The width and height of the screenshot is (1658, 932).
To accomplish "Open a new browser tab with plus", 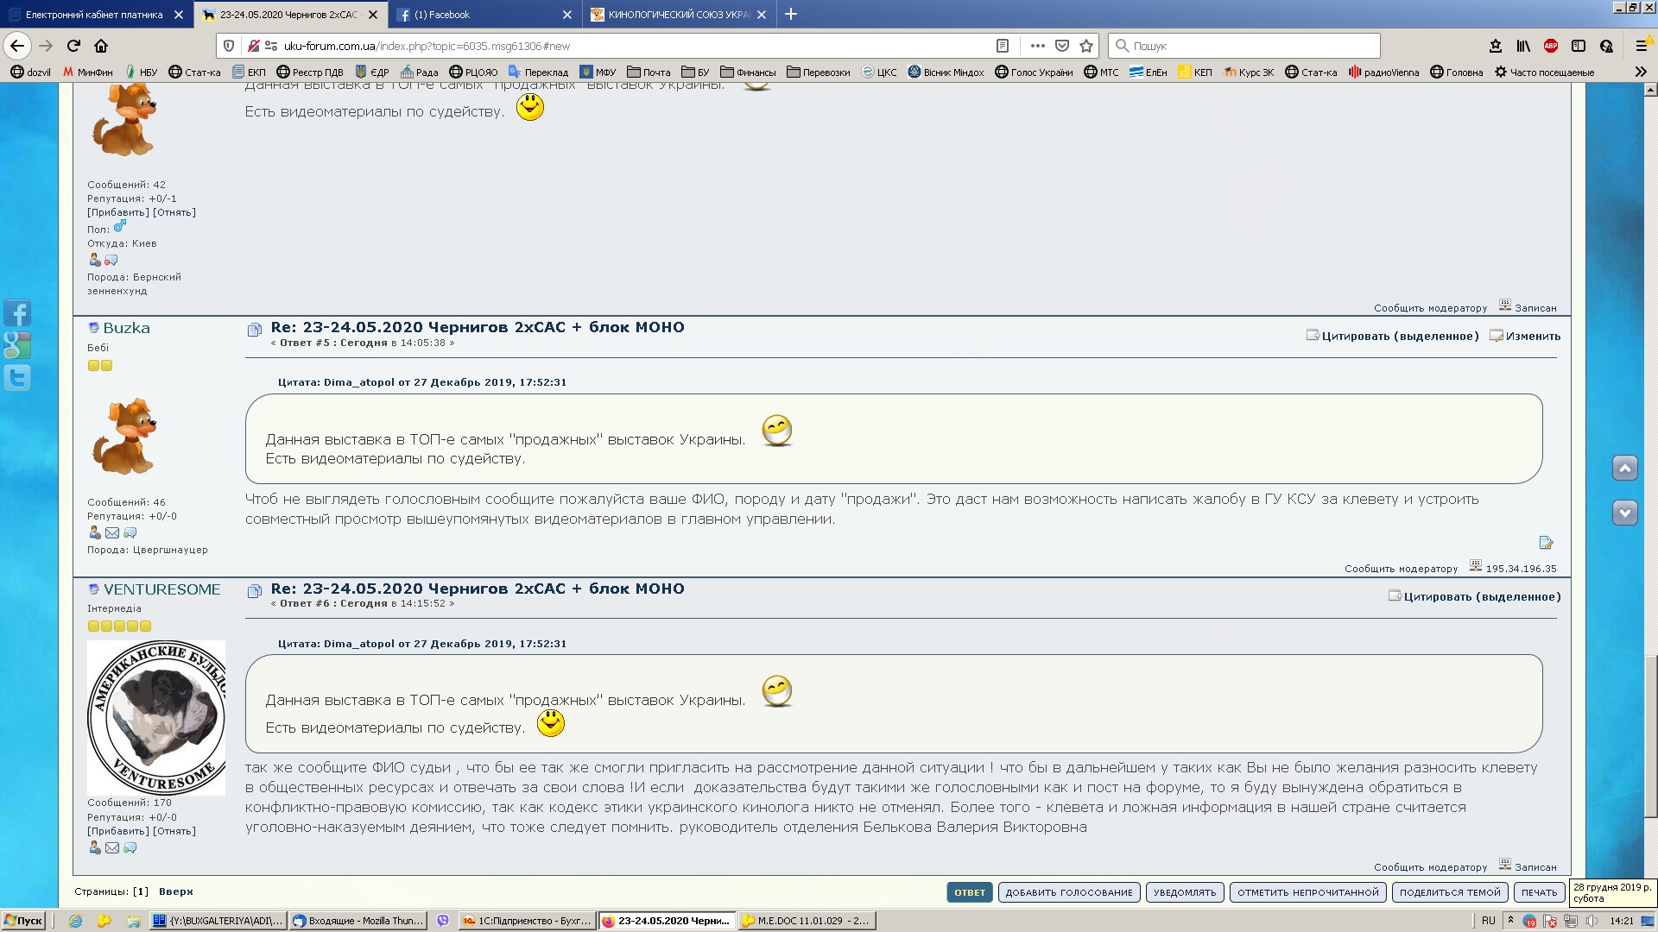I will click(790, 15).
